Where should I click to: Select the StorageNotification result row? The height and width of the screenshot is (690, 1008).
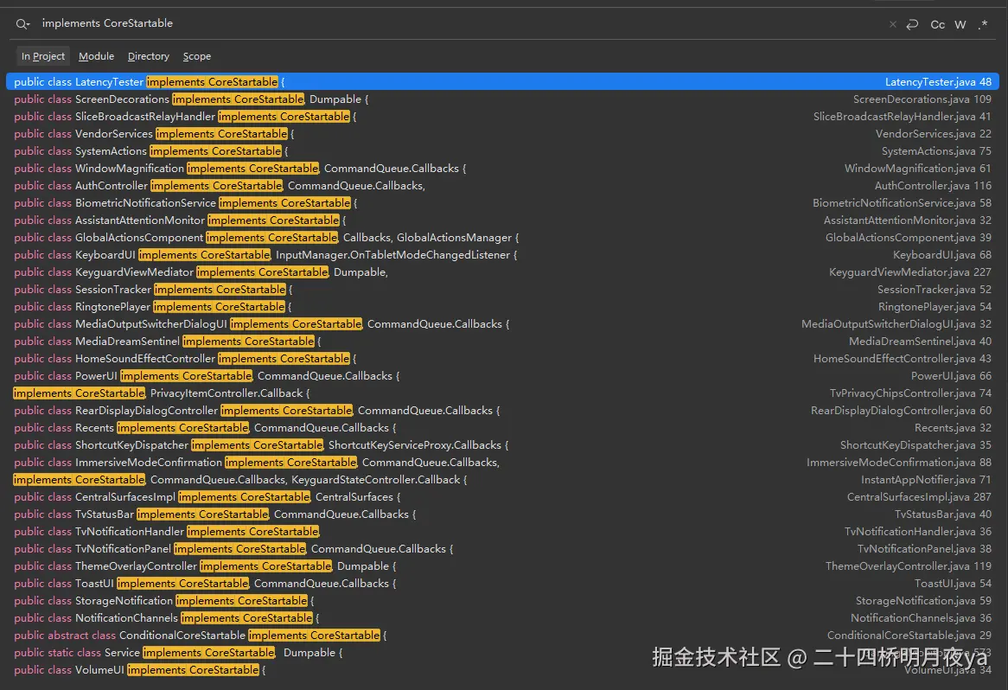click(503, 601)
